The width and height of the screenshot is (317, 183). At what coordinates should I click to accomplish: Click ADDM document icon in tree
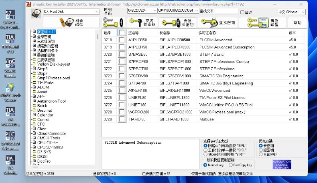34,87
